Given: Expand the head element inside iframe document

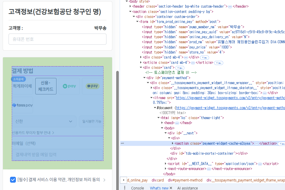Looking at the screenshot, I should pyautogui.click(x=162, y=123).
